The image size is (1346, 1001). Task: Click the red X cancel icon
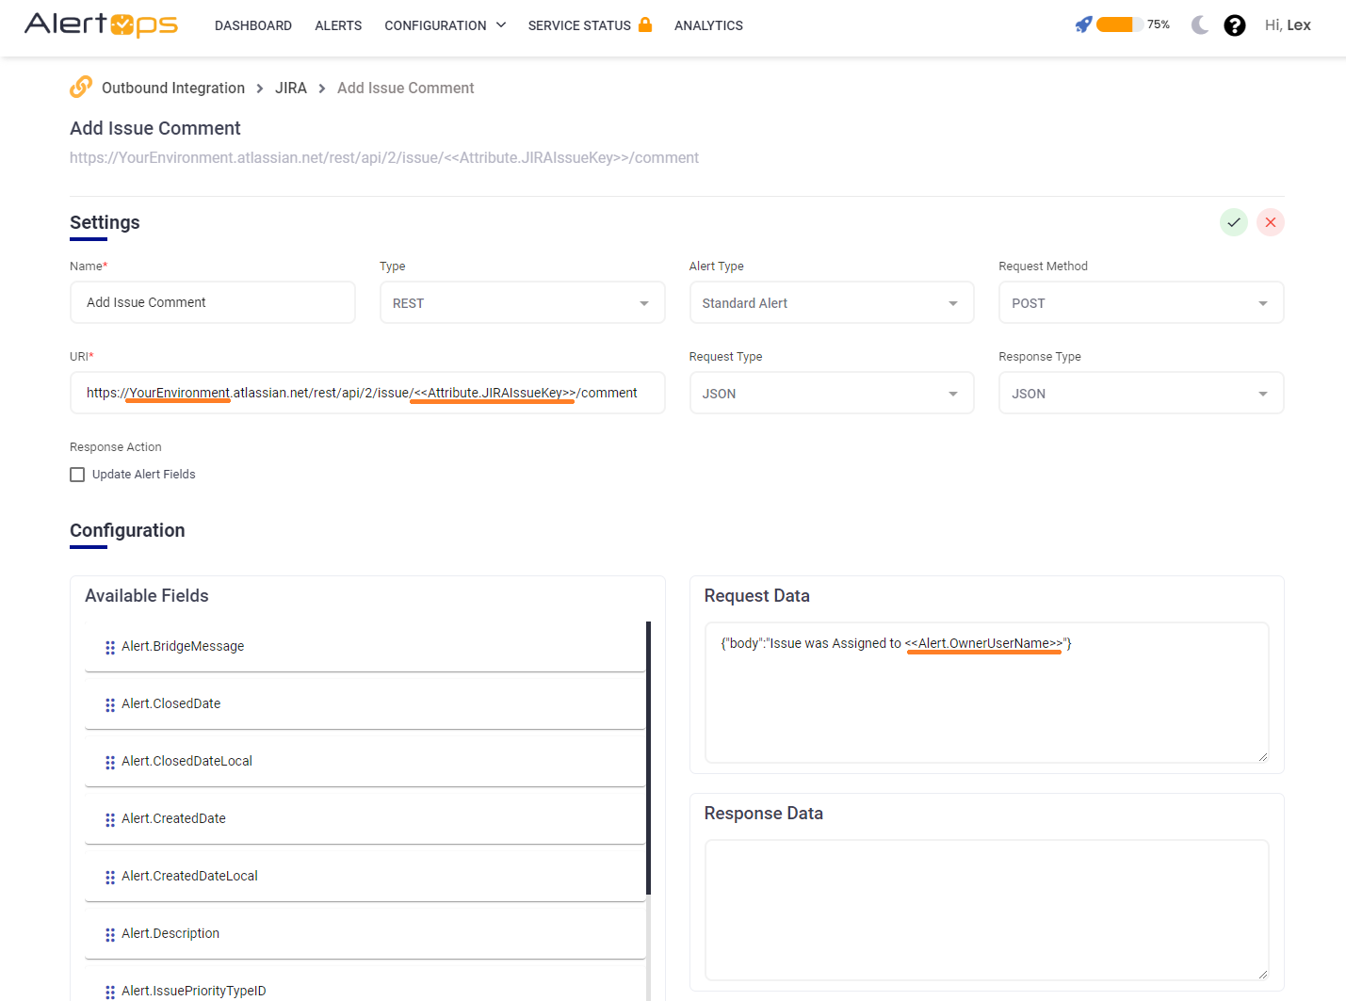point(1270,222)
